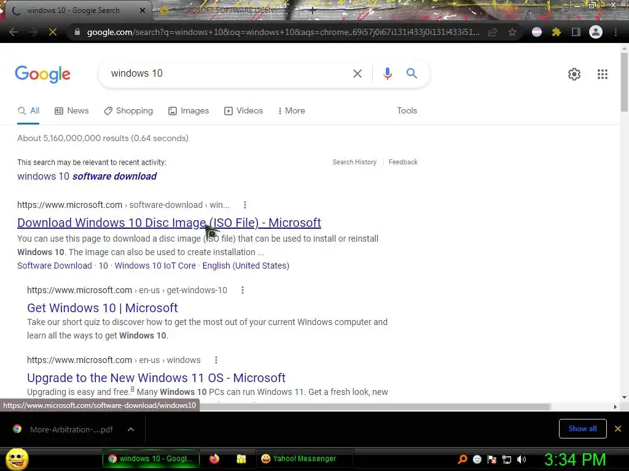Switch to News results
The height and width of the screenshot is (471, 629).
tap(72, 111)
